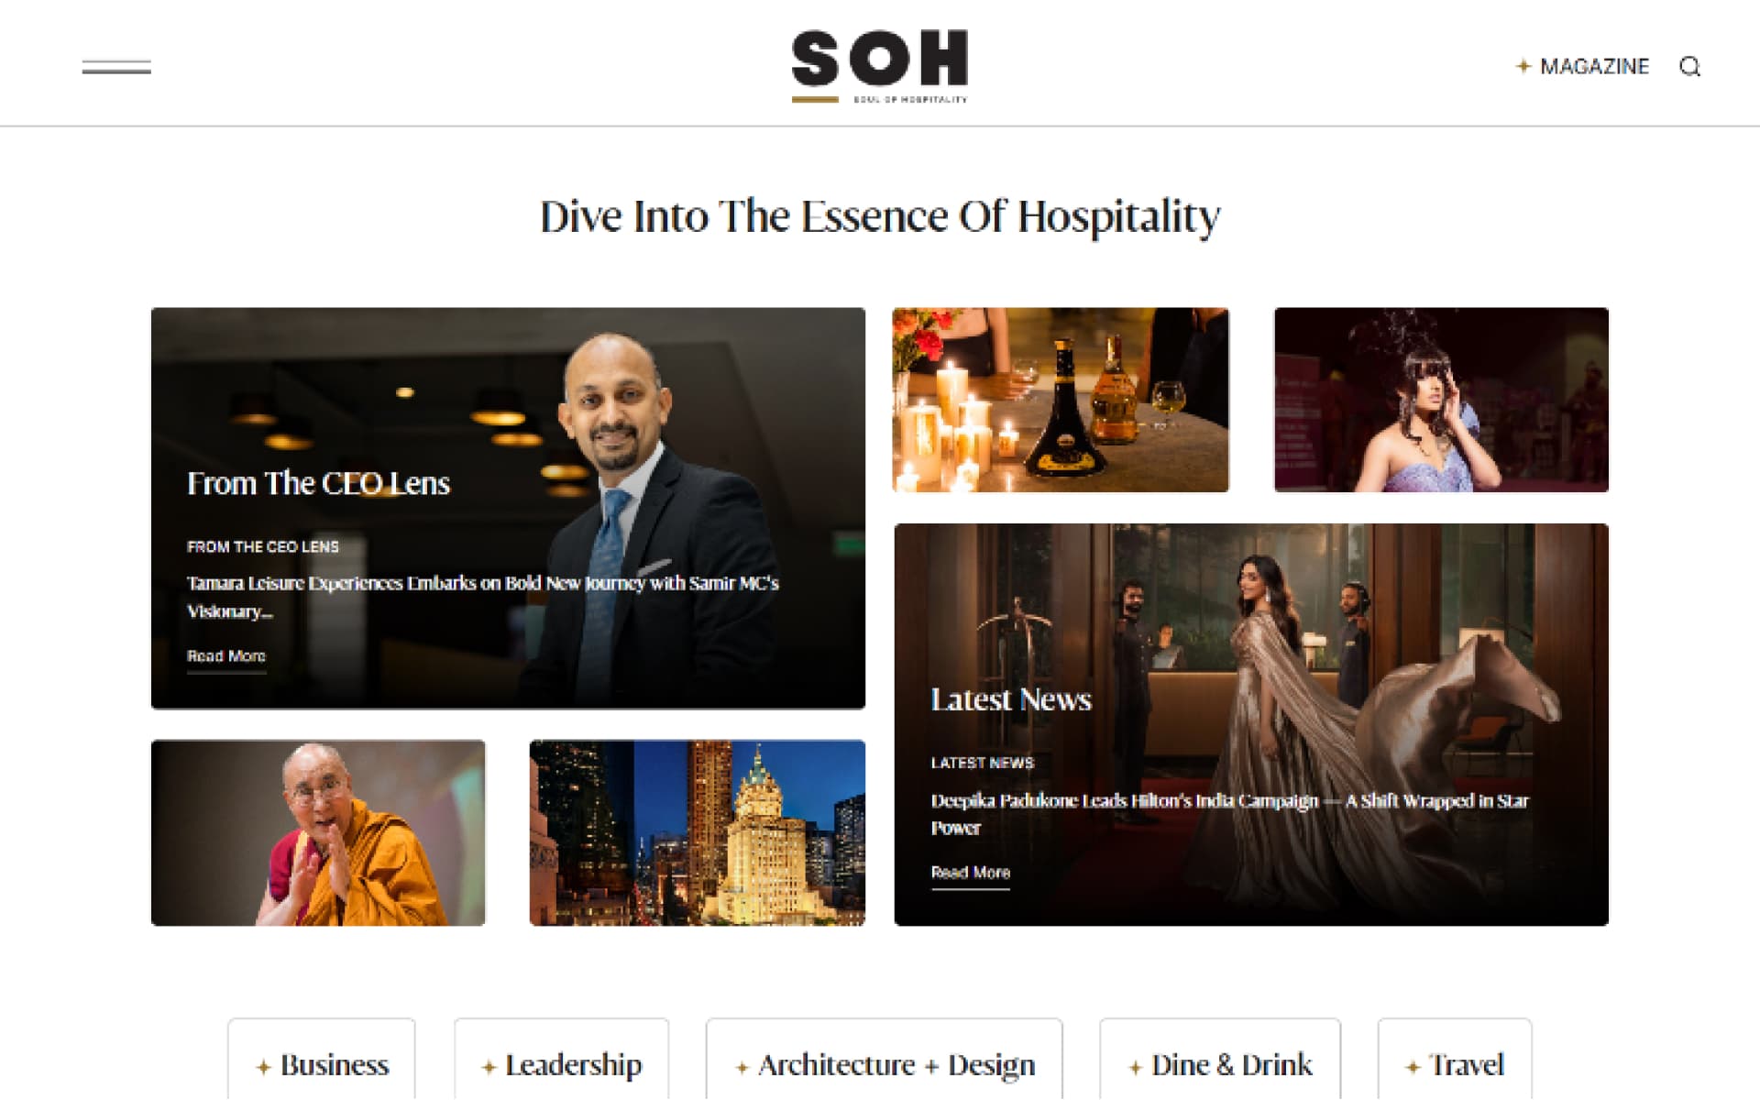Image resolution: width=1760 pixels, height=1100 pixels.
Task: Click the star icon beside MAGAZINE
Action: pyautogui.click(x=1523, y=66)
